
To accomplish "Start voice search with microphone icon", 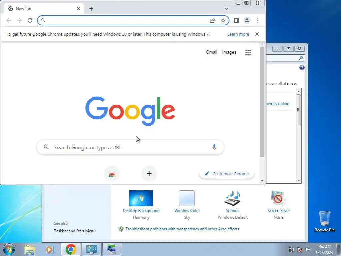I will click(214, 147).
